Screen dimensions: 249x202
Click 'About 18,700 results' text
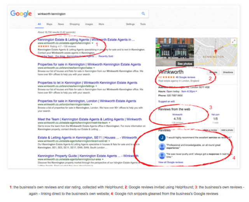56,32
